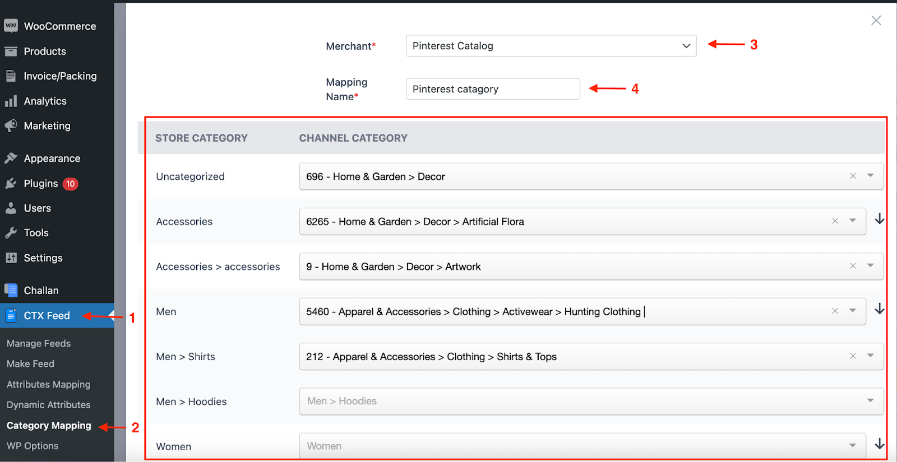Viewport: 897px width, 462px height.
Task: Clear the Men row Hunting Clothing selection
Action: tap(835, 311)
